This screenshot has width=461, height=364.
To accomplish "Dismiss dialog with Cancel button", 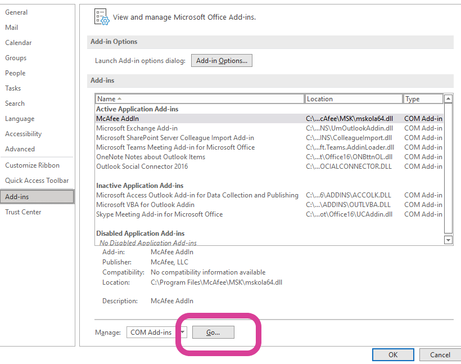I will 440,354.
